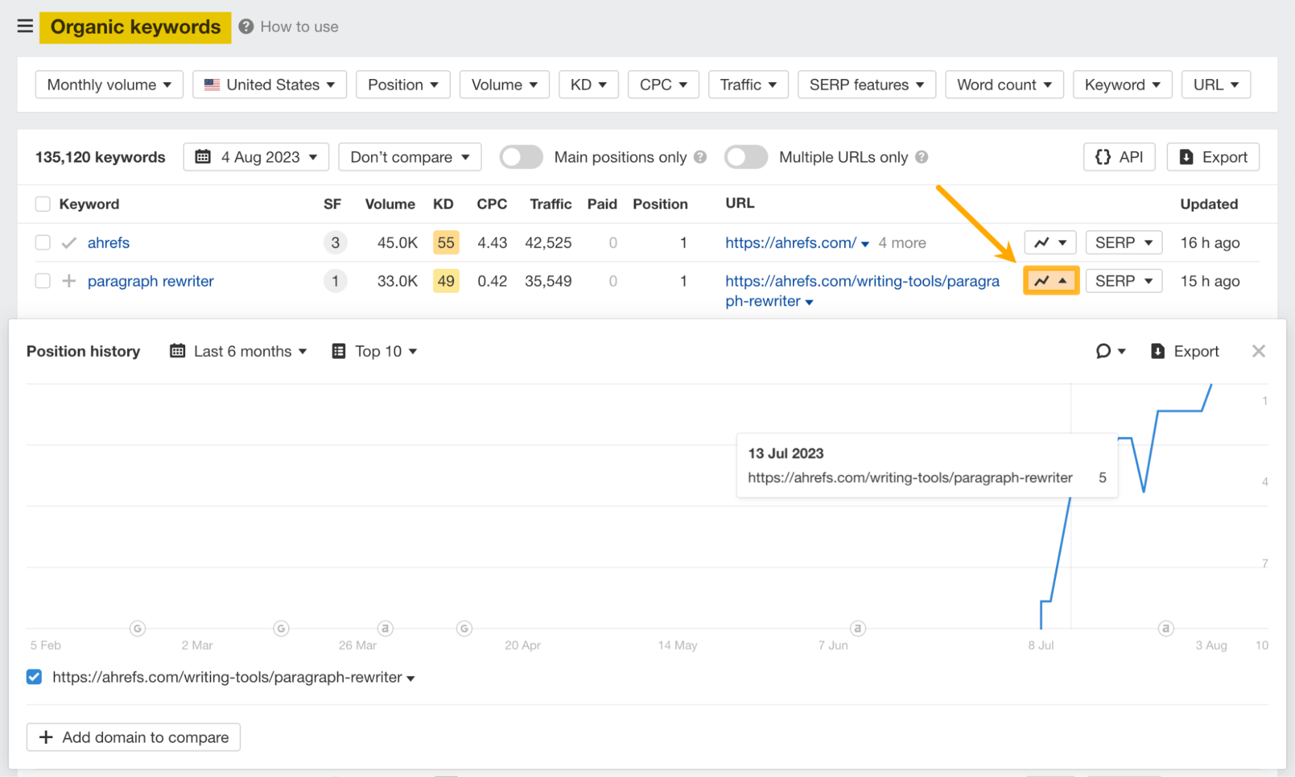
Task: Open the hamburger navigation menu
Action: [25, 26]
